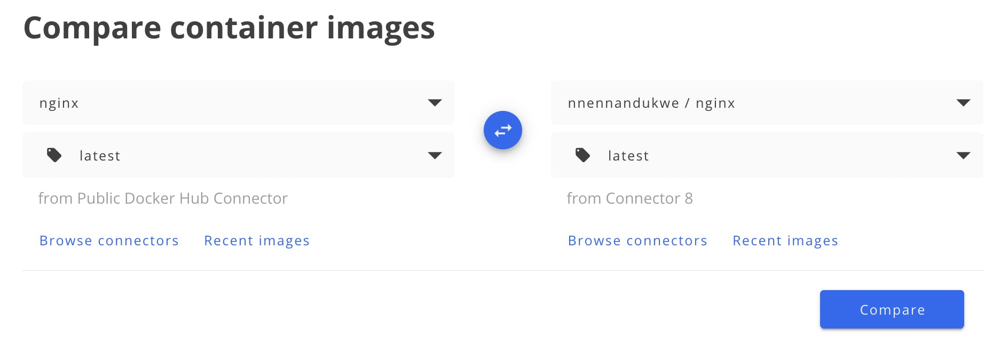1008x353 pixels.
Task: Swap the two images with the blue arrows button
Action: pos(502,130)
